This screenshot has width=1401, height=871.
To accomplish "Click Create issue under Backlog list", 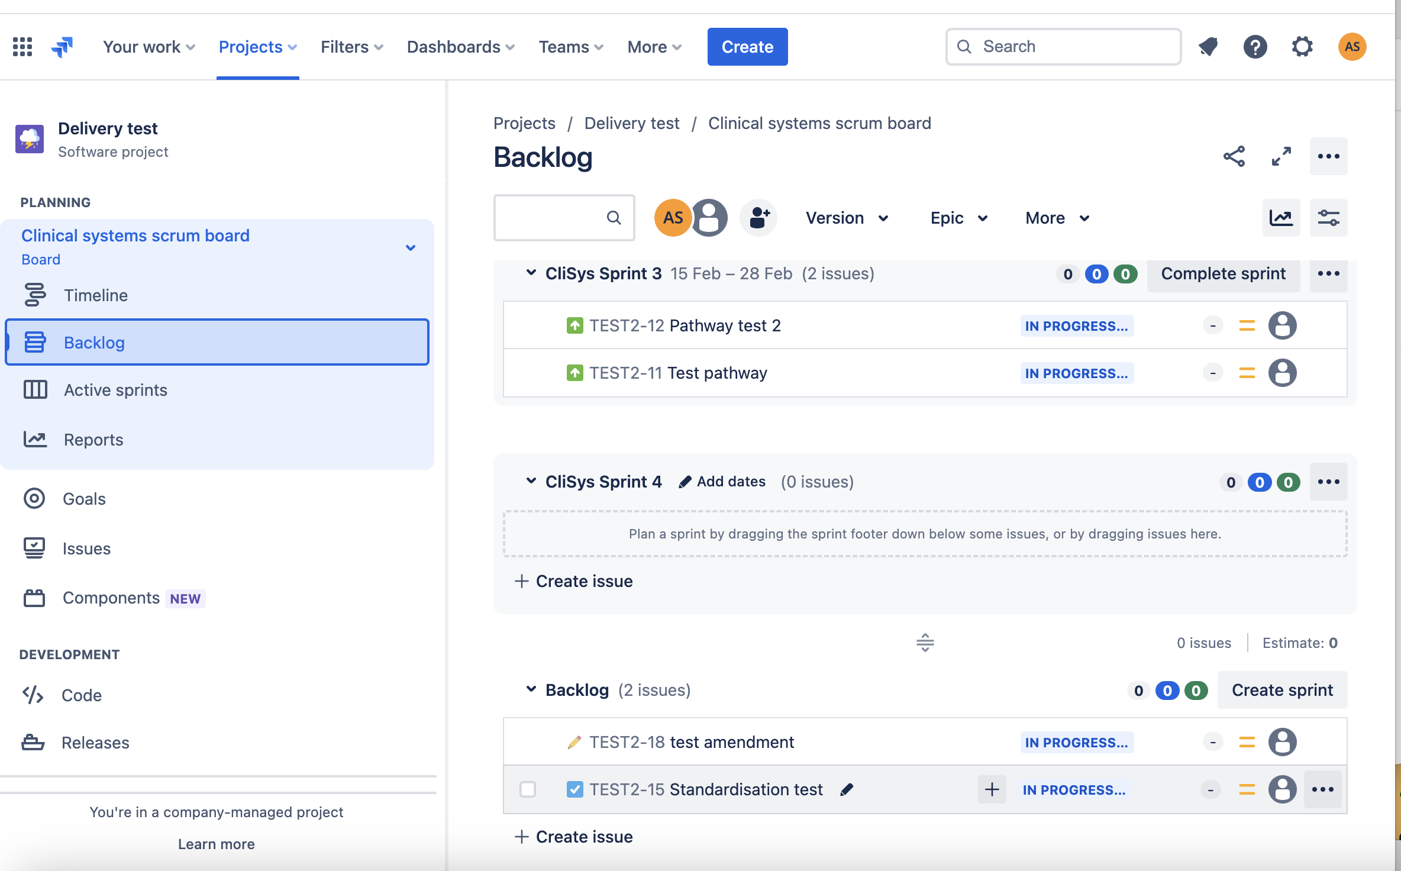I will pos(573,837).
